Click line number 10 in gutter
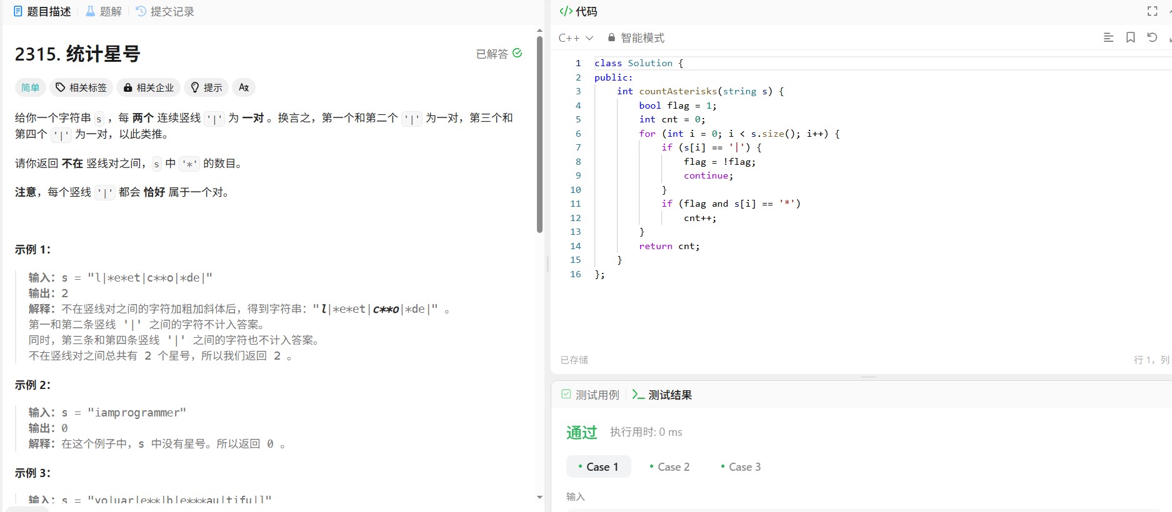 (x=576, y=190)
